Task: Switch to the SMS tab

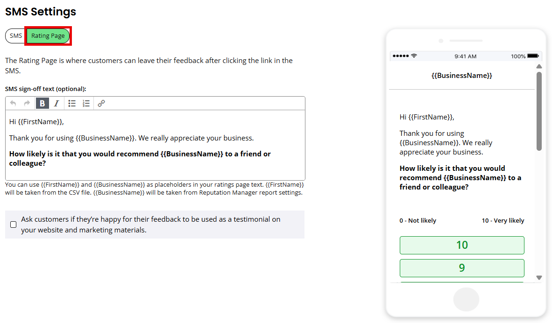Action: tap(16, 36)
